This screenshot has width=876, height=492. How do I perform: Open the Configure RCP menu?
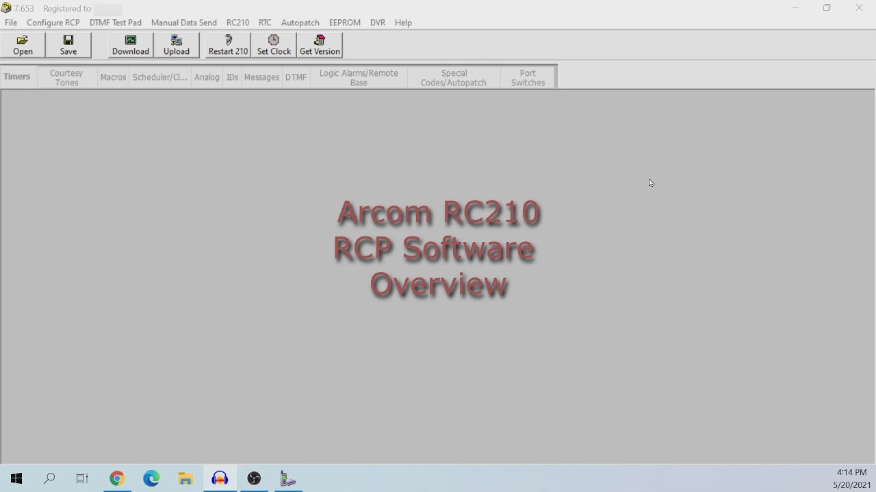(53, 23)
